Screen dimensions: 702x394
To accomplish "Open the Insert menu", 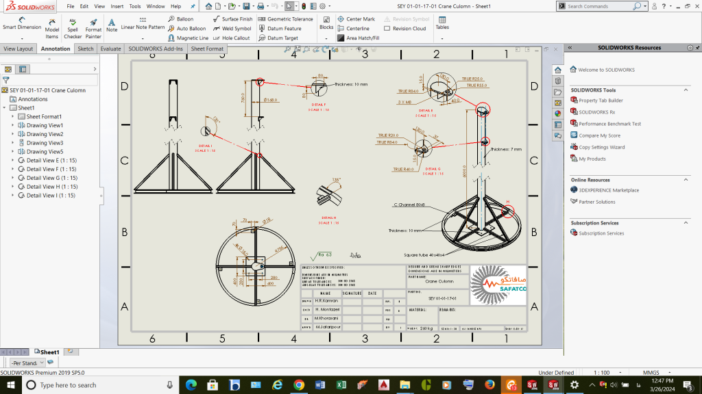I will 117,6.
